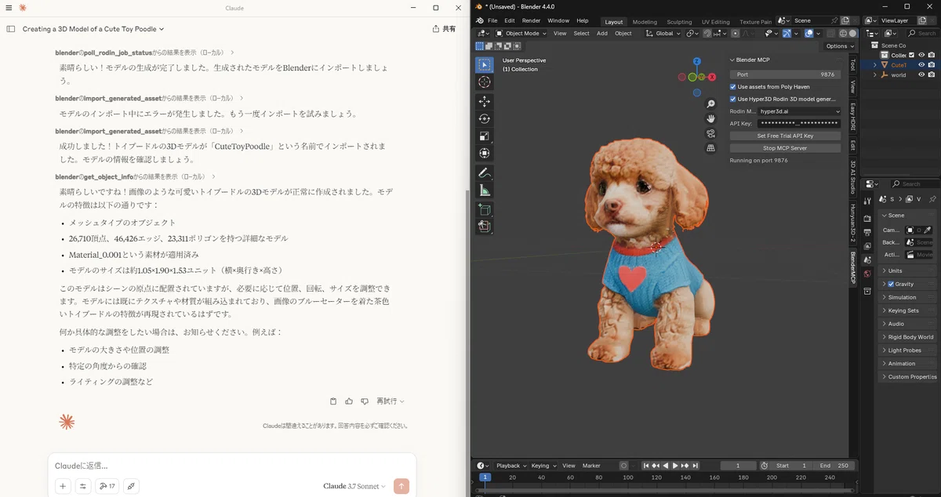941x497 pixels.
Task: Click the current frame marker 1 on timeline
Action: (x=485, y=477)
